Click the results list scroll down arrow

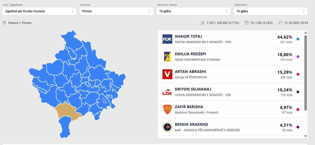coord(306,136)
